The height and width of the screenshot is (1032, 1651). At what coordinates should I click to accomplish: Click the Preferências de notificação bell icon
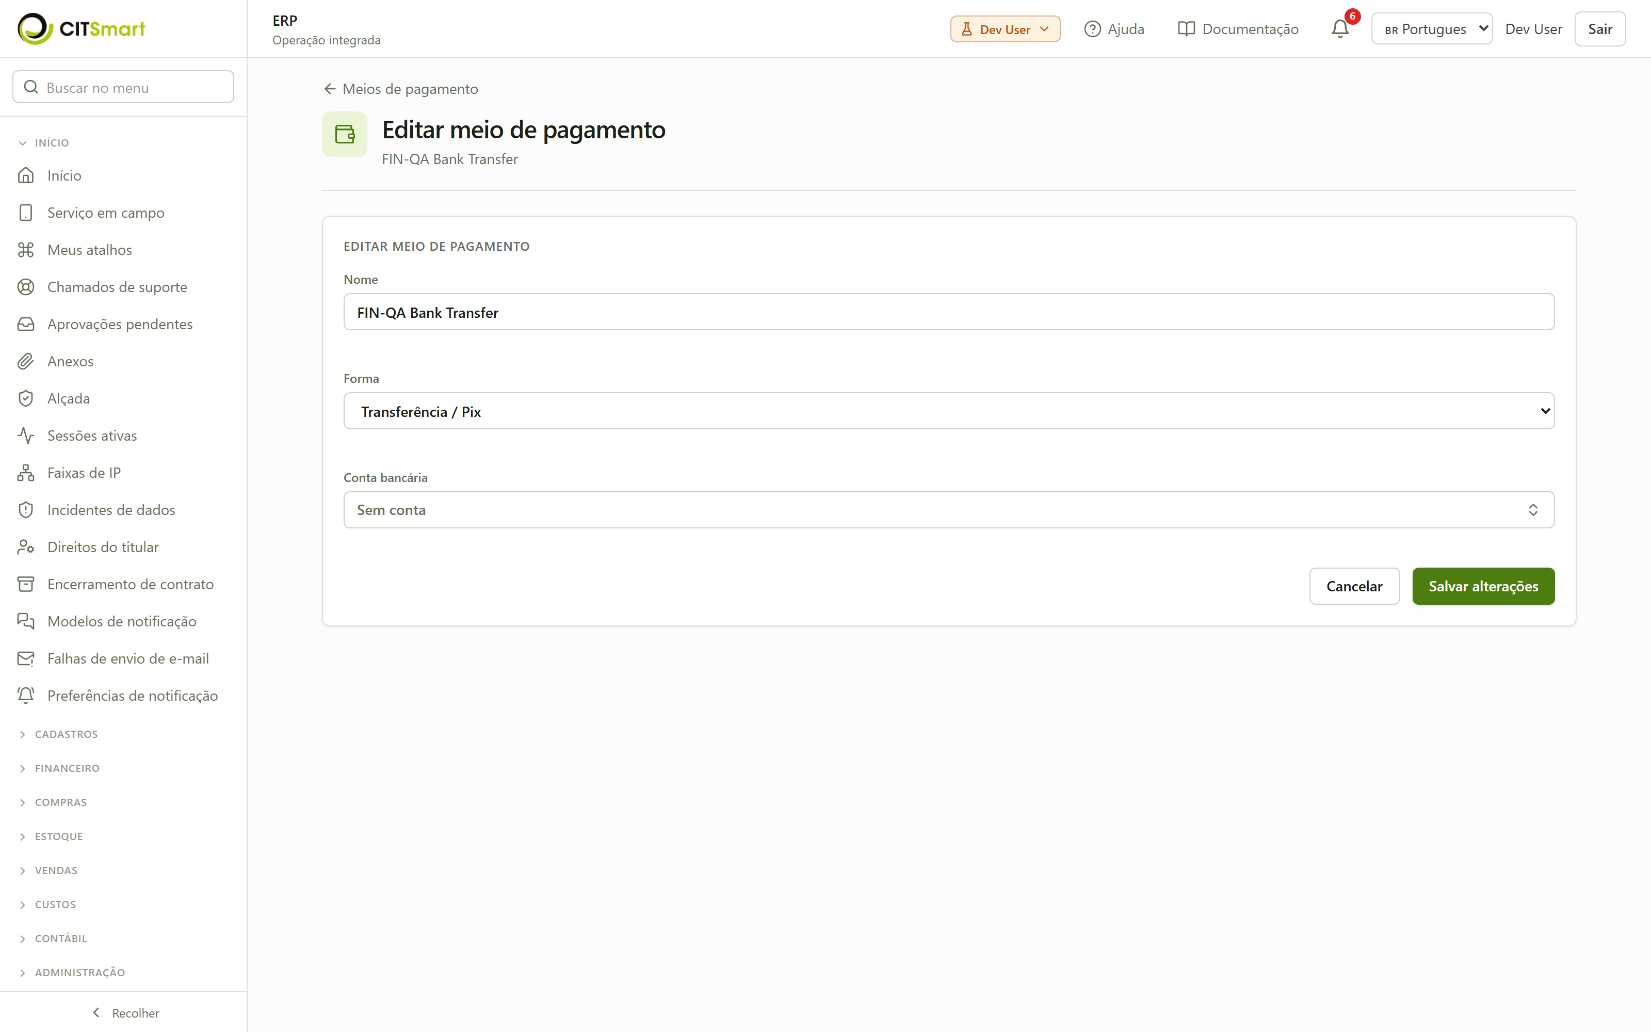(x=26, y=696)
